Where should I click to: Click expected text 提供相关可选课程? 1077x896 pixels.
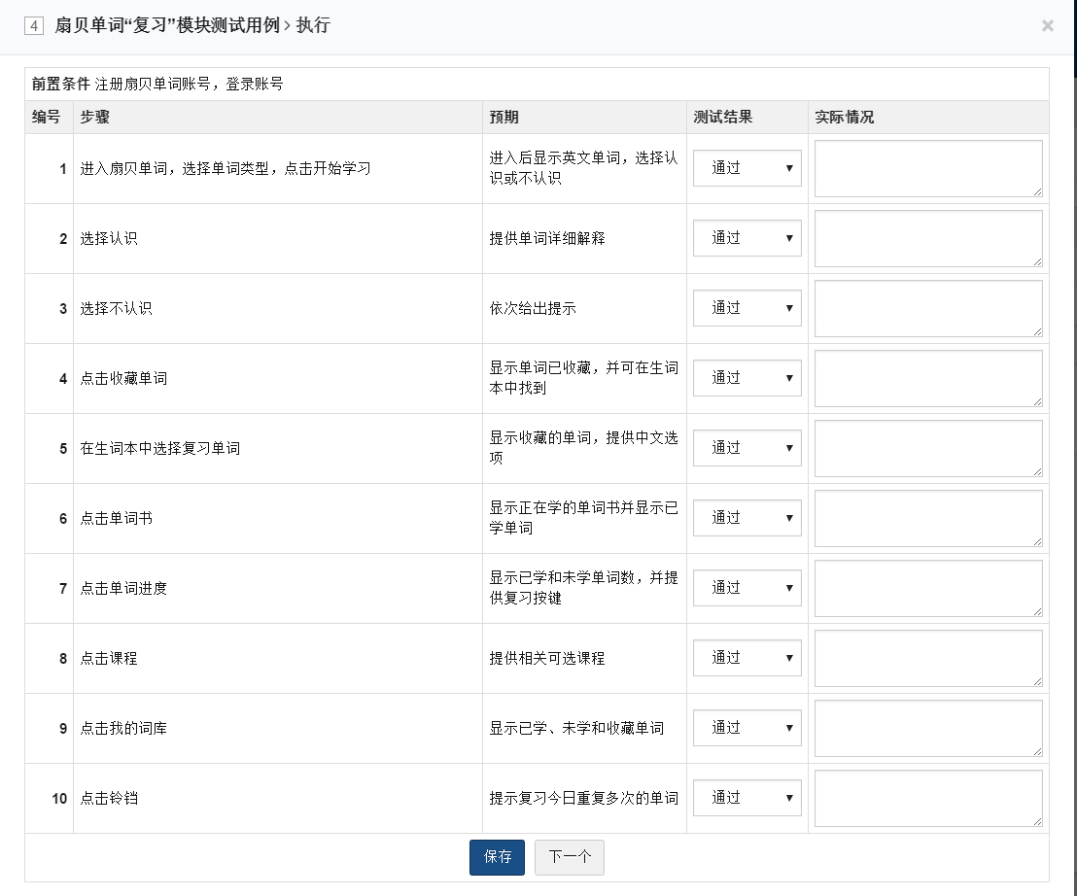point(546,659)
